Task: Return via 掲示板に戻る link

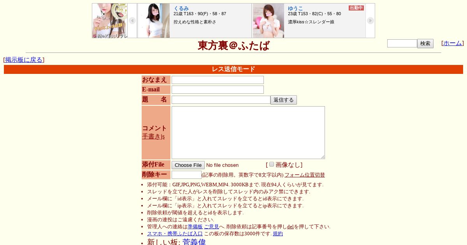Action: click(24, 60)
